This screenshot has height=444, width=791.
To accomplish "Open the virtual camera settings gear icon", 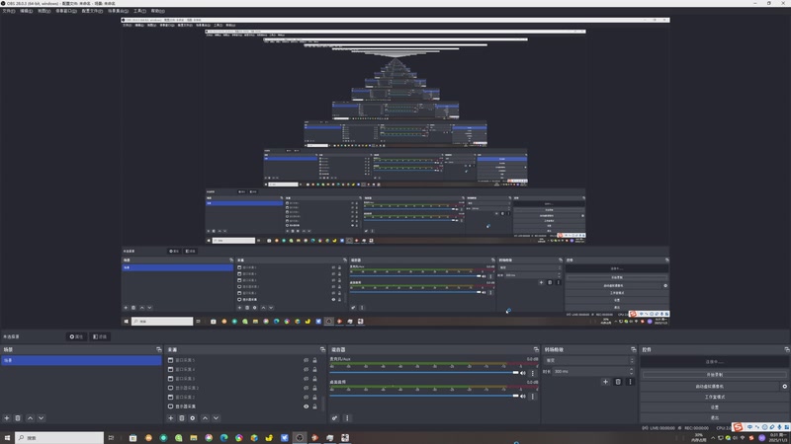I will pos(784,386).
